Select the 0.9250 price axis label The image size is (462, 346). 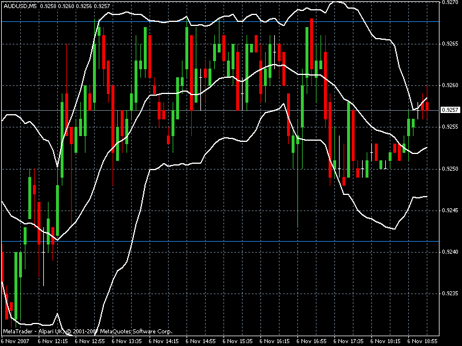pyautogui.click(x=450, y=169)
